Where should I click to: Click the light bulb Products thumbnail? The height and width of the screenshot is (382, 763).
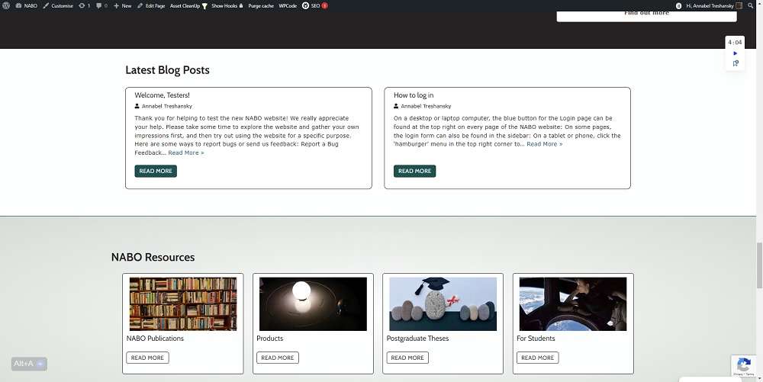click(x=313, y=303)
